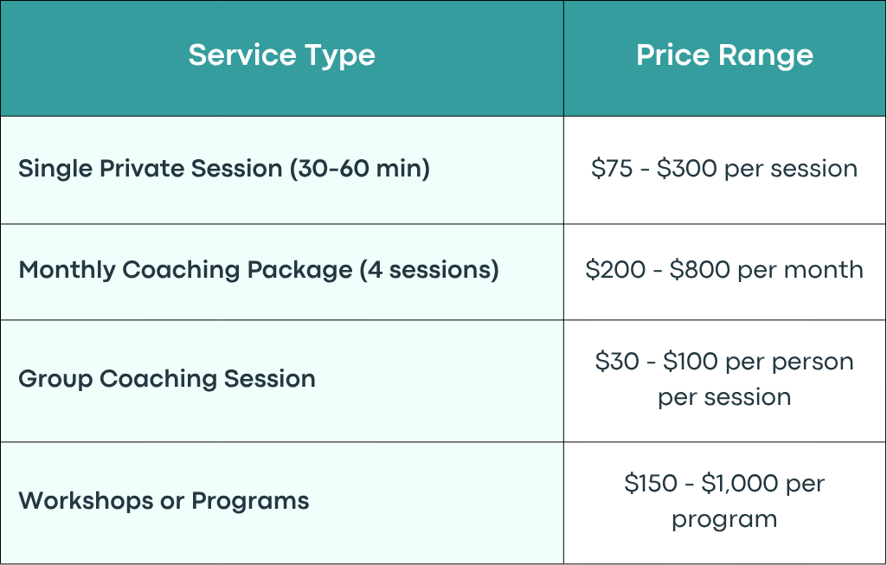Click the '$800' amount in monthly row
The image size is (887, 565).
click(700, 270)
